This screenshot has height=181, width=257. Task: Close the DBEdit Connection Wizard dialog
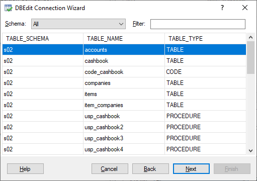pyautogui.click(x=245, y=8)
